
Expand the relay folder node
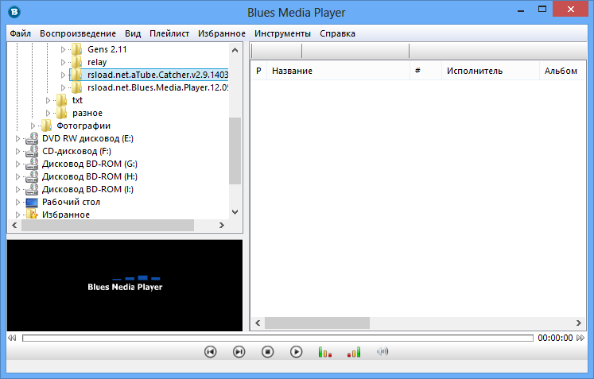[64, 62]
